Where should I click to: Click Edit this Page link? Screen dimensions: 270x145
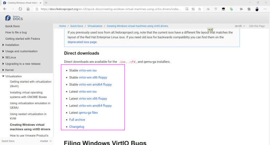point(257,26)
